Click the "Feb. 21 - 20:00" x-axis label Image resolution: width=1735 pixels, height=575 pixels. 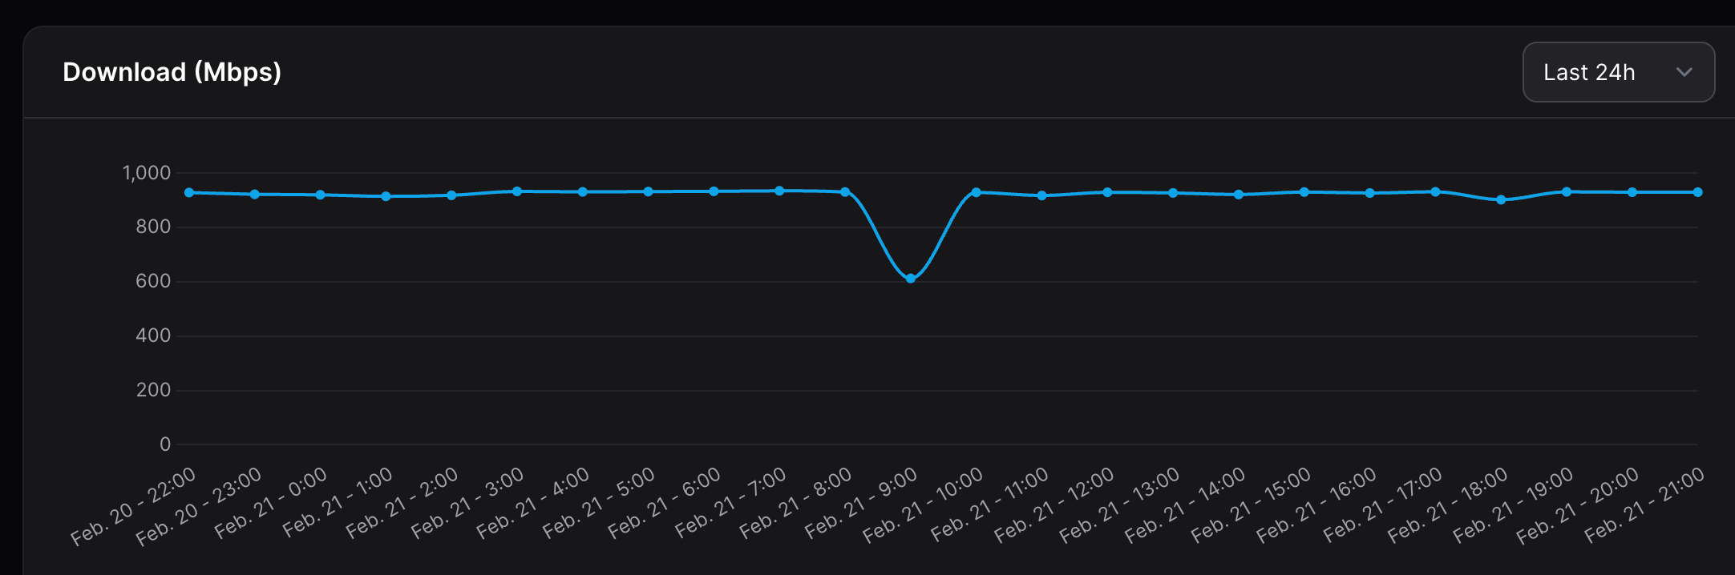1578,505
